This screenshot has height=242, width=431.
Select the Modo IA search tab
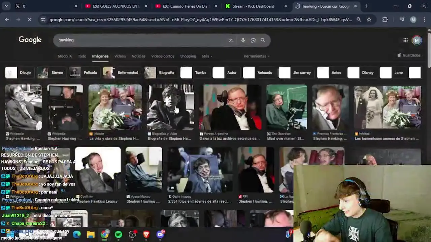tap(65, 56)
